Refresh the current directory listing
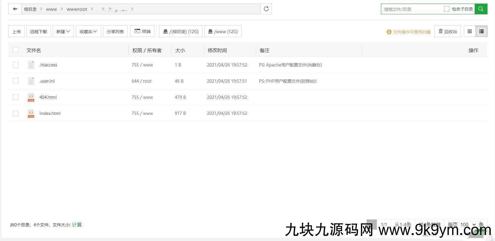 click(x=266, y=9)
